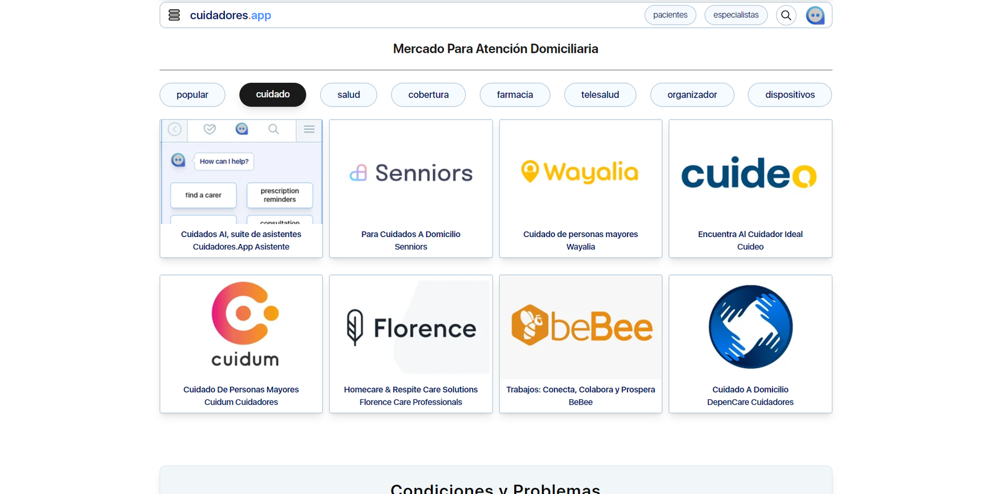The image size is (991, 494).
Task: Click the cuidadores.app logo text
Action: click(x=230, y=15)
